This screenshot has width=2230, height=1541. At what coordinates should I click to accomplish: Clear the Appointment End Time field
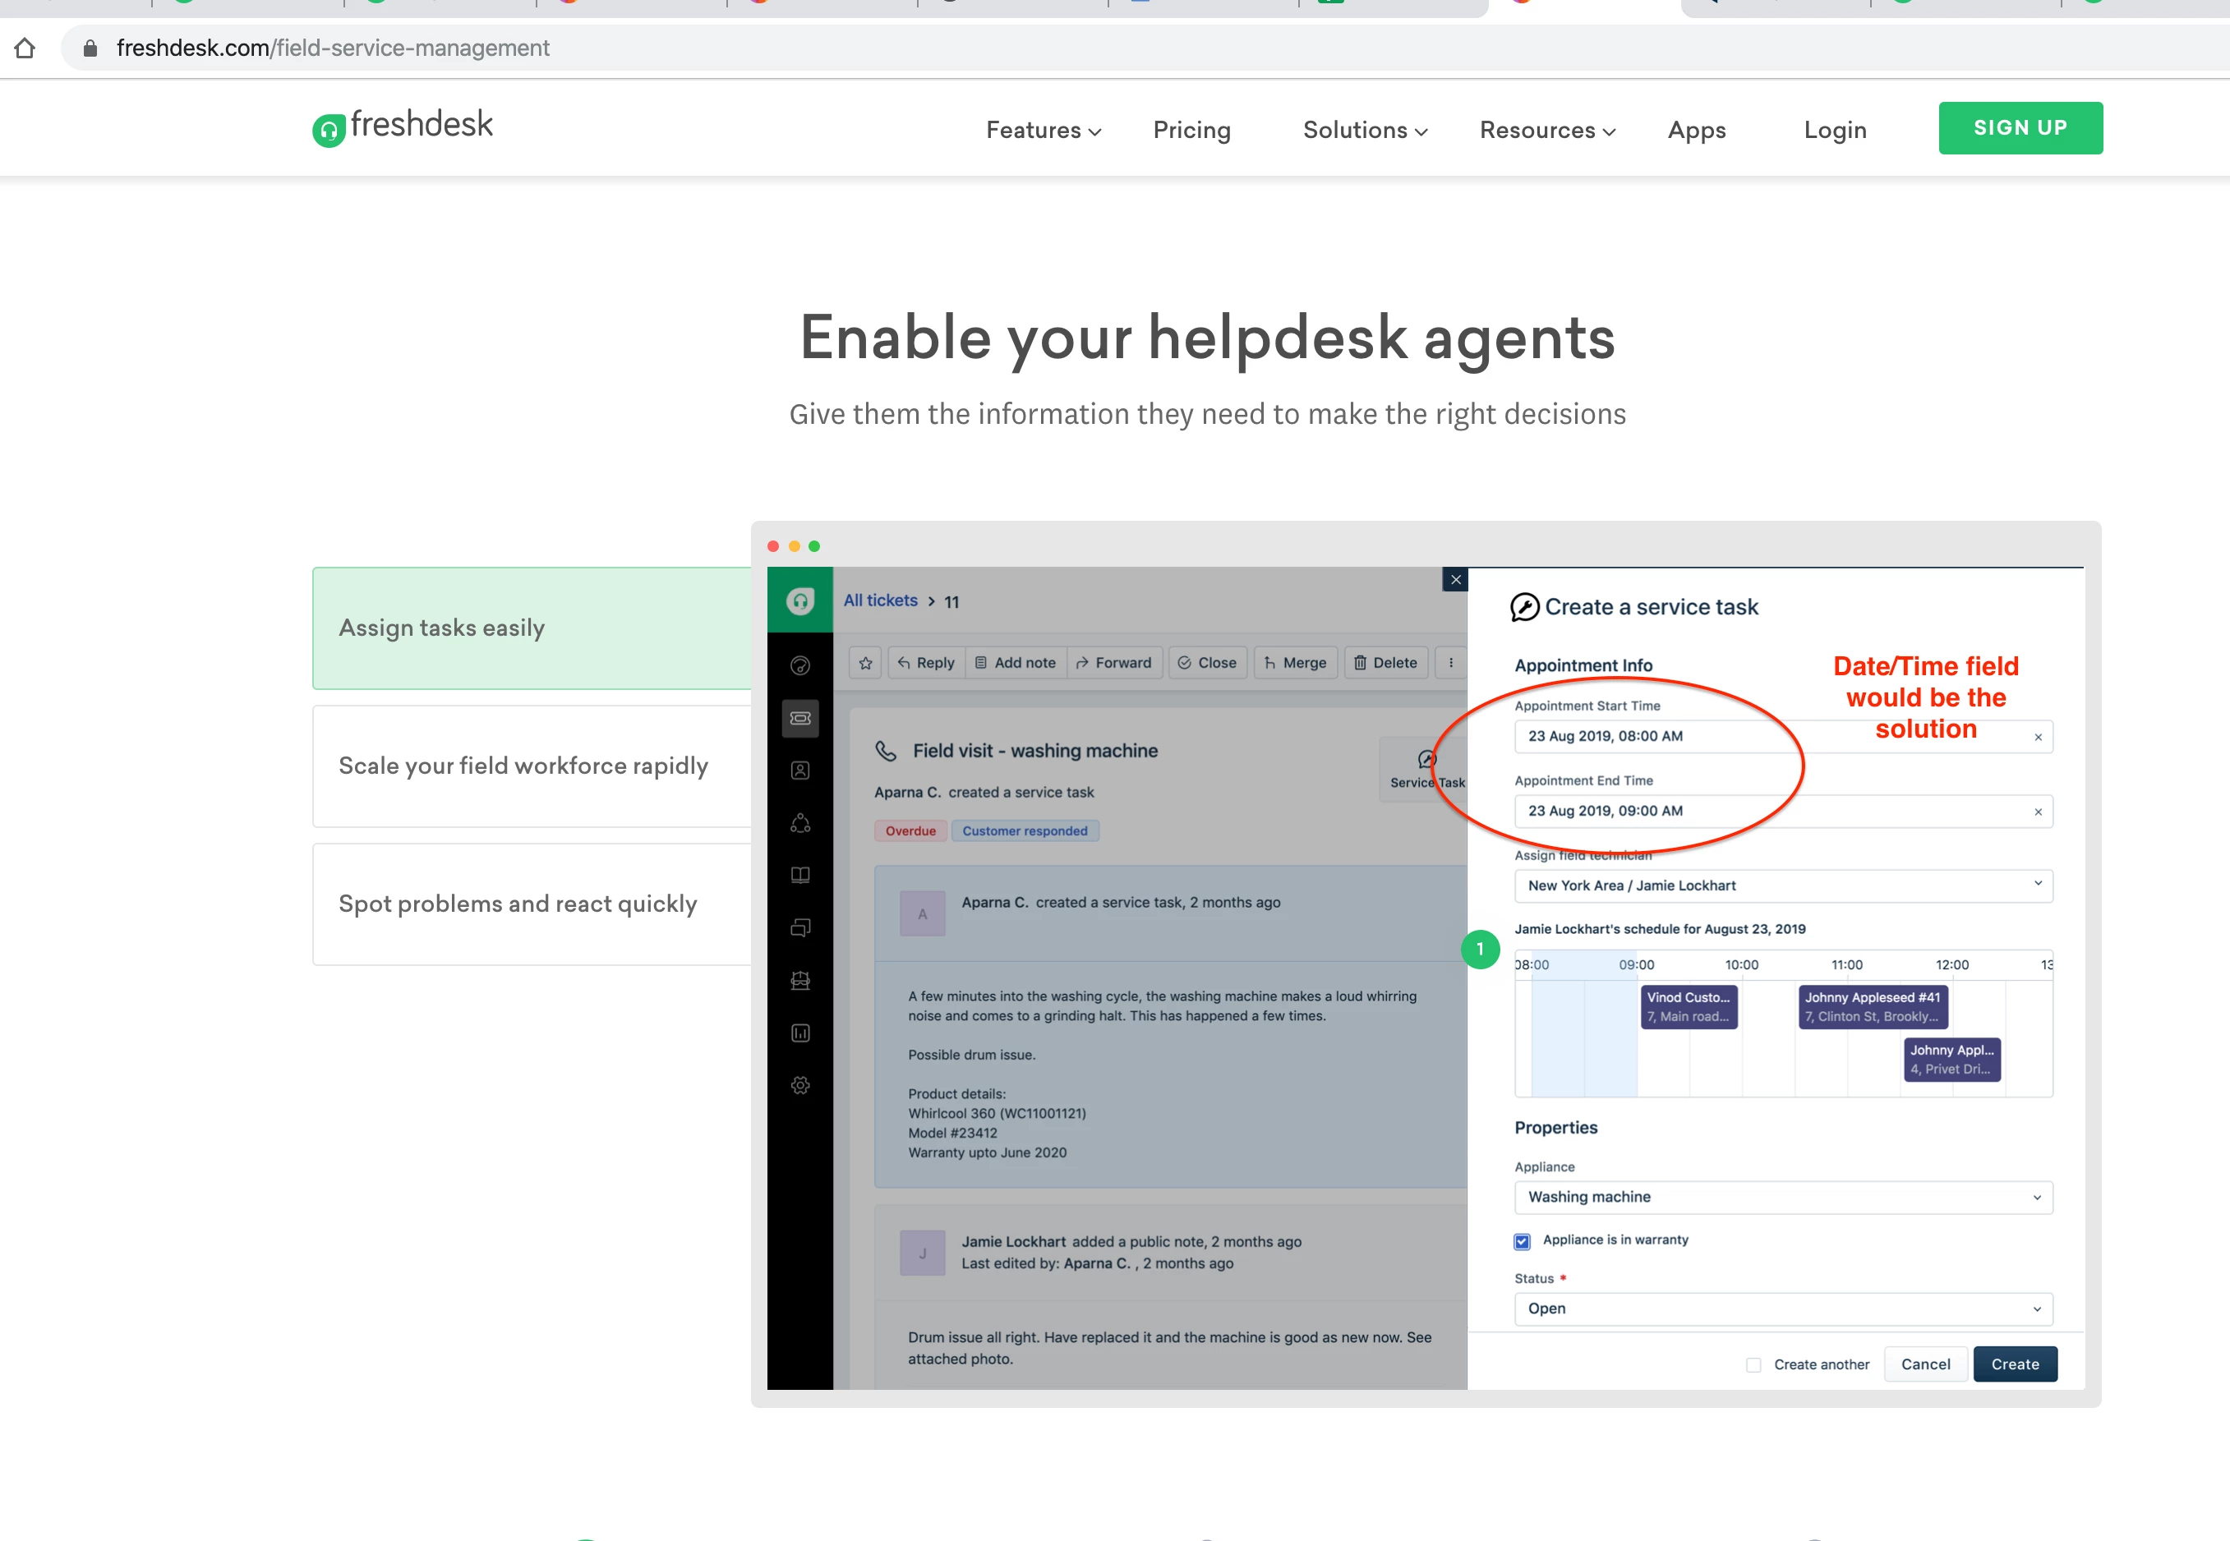click(2038, 812)
